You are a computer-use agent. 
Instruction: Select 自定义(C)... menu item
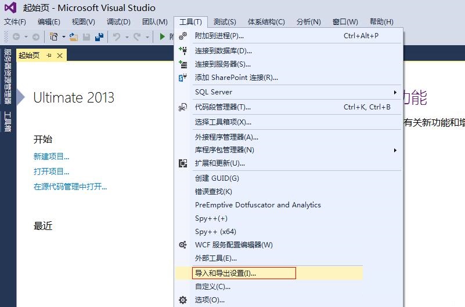(289, 287)
